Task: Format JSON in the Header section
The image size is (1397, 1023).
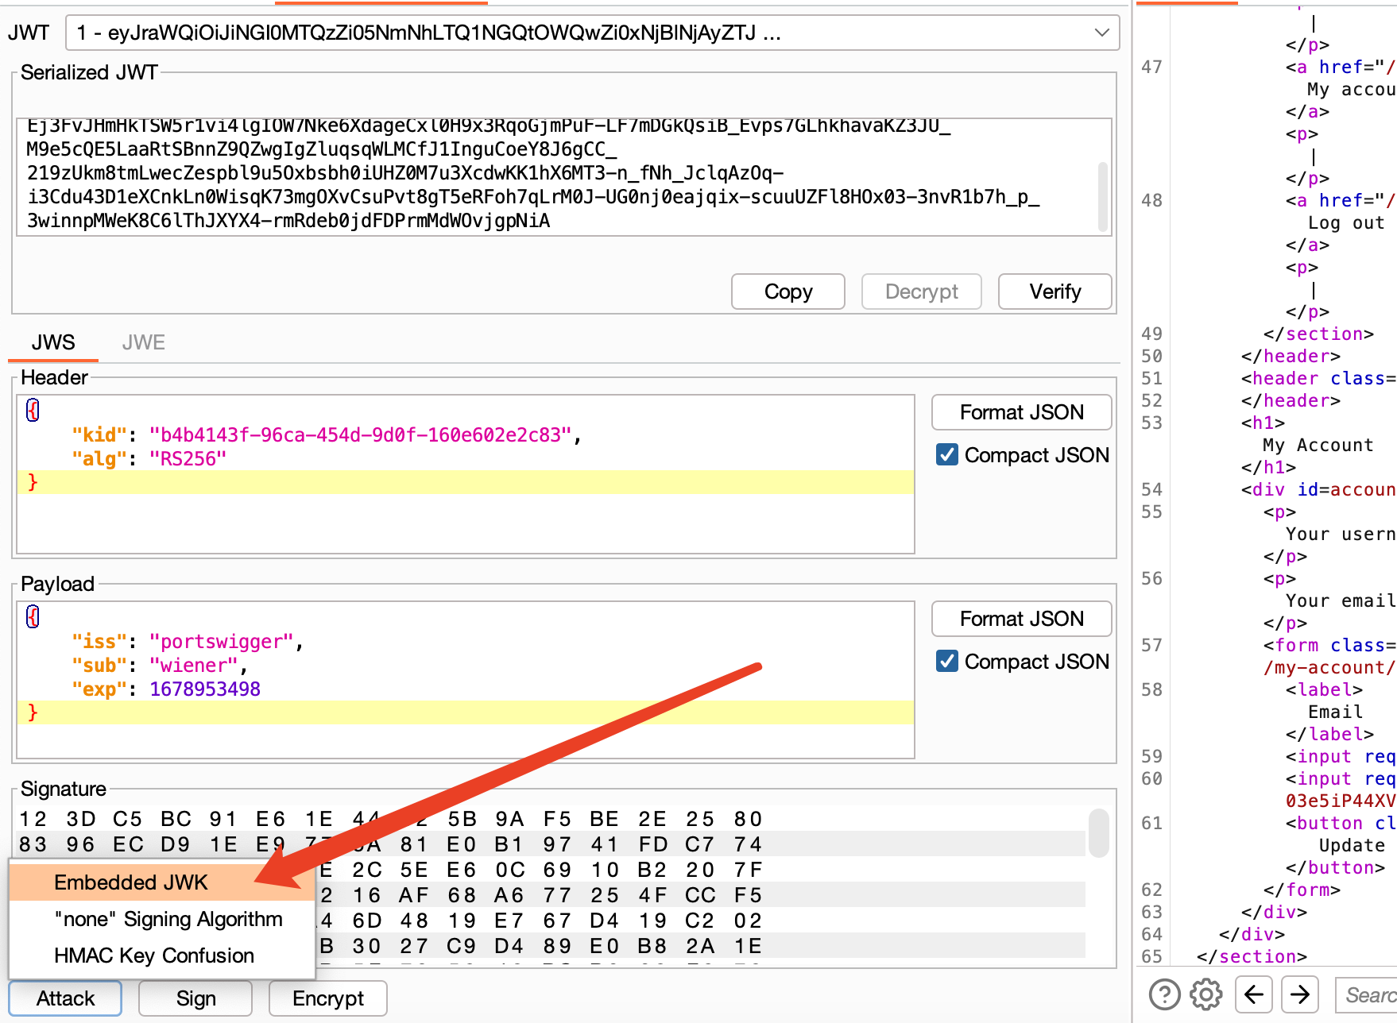Action: 1022,412
